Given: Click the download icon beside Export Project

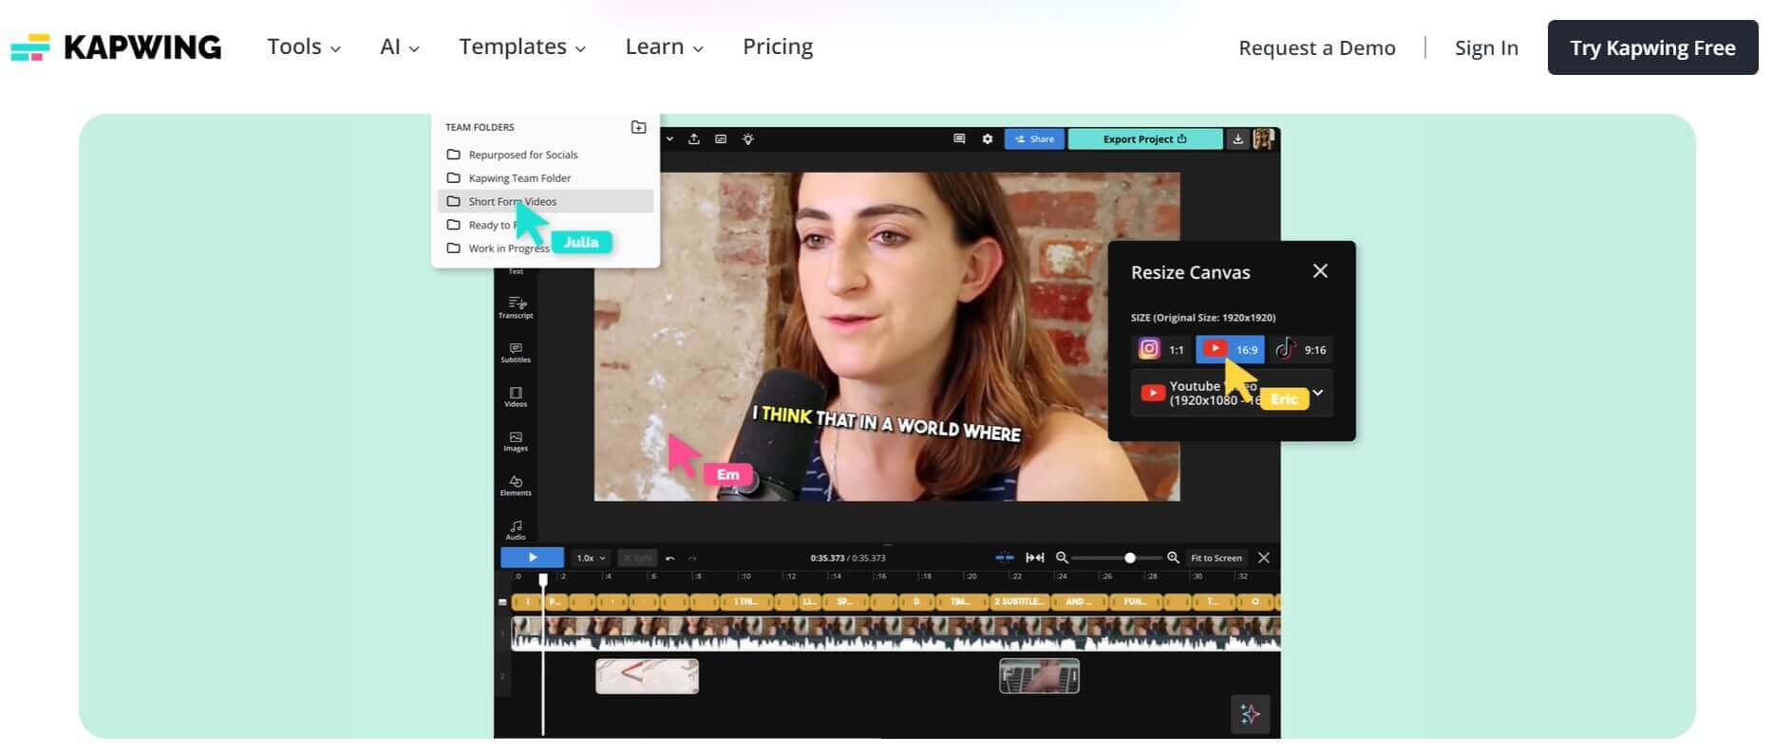Looking at the screenshot, I should pyautogui.click(x=1237, y=139).
